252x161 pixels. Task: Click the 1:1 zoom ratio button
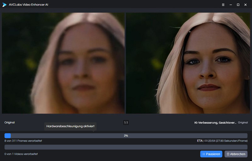[x=126, y=122]
